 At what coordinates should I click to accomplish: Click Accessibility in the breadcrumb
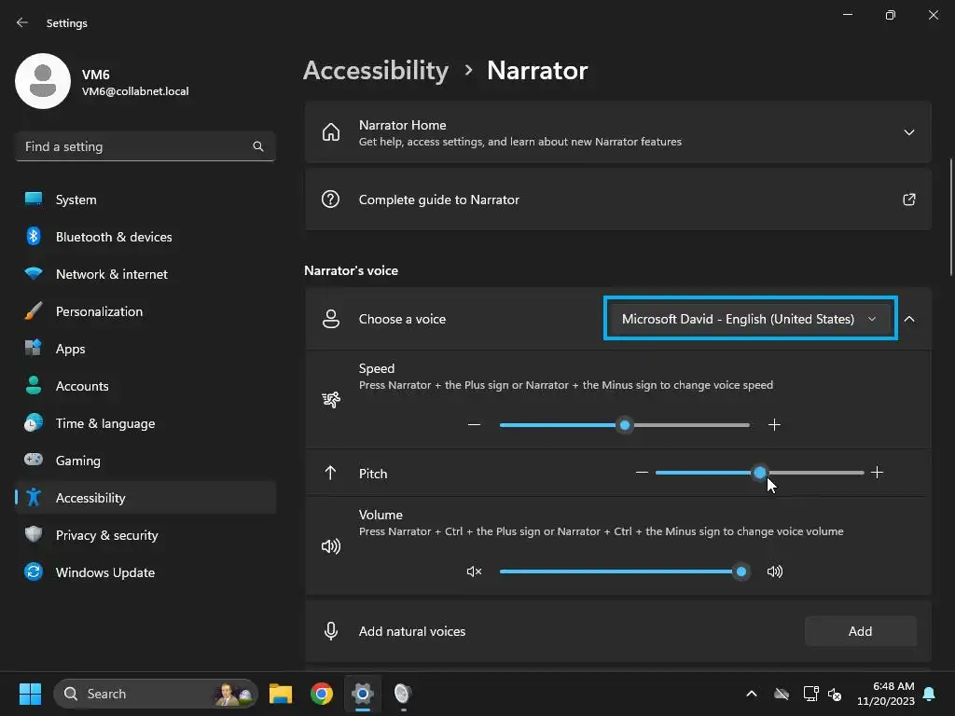pyautogui.click(x=376, y=71)
